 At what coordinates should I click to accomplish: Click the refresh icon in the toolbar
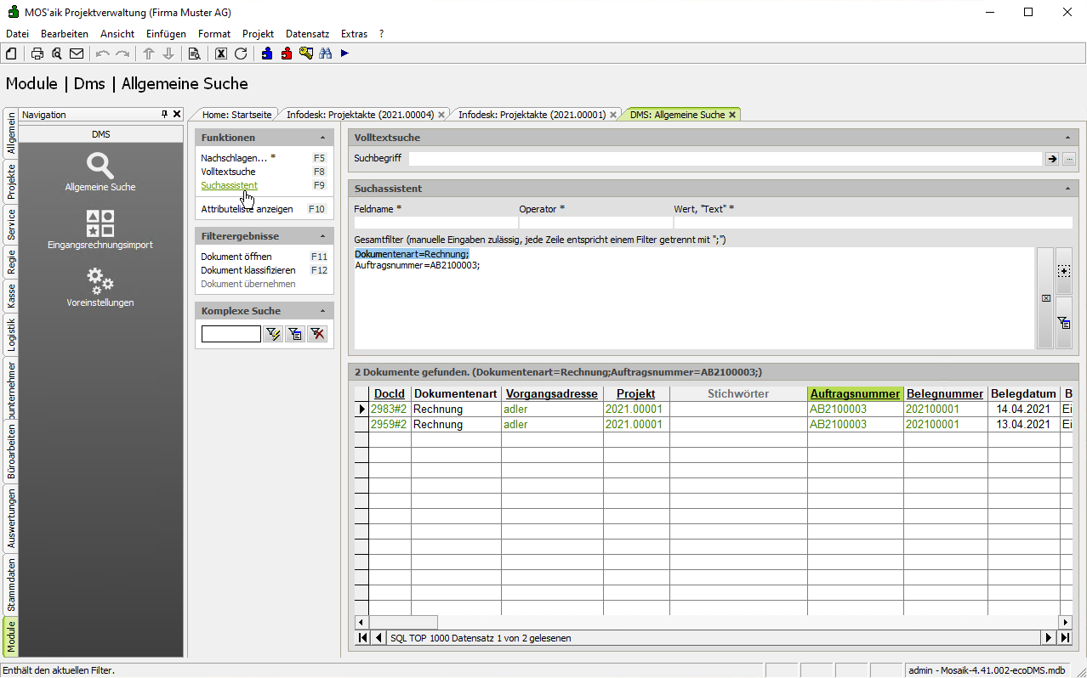pyautogui.click(x=241, y=54)
